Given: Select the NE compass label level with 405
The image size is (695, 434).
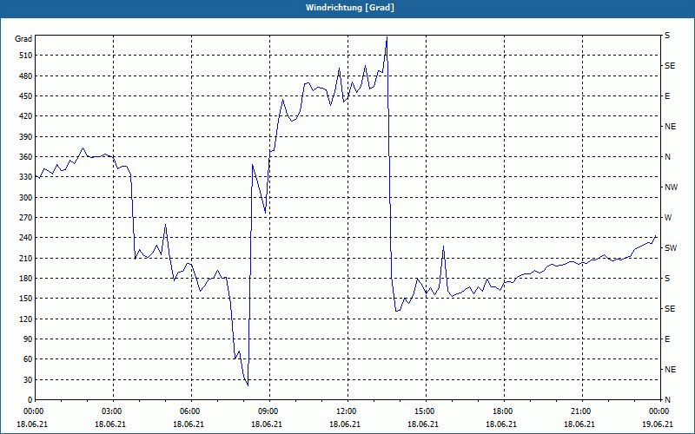Looking at the screenshot, I should click(670, 127).
